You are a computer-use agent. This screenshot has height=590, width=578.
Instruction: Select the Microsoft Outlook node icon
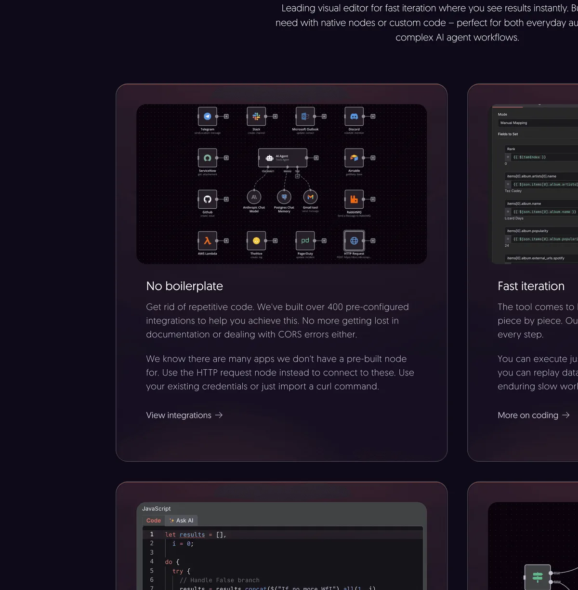click(x=305, y=116)
